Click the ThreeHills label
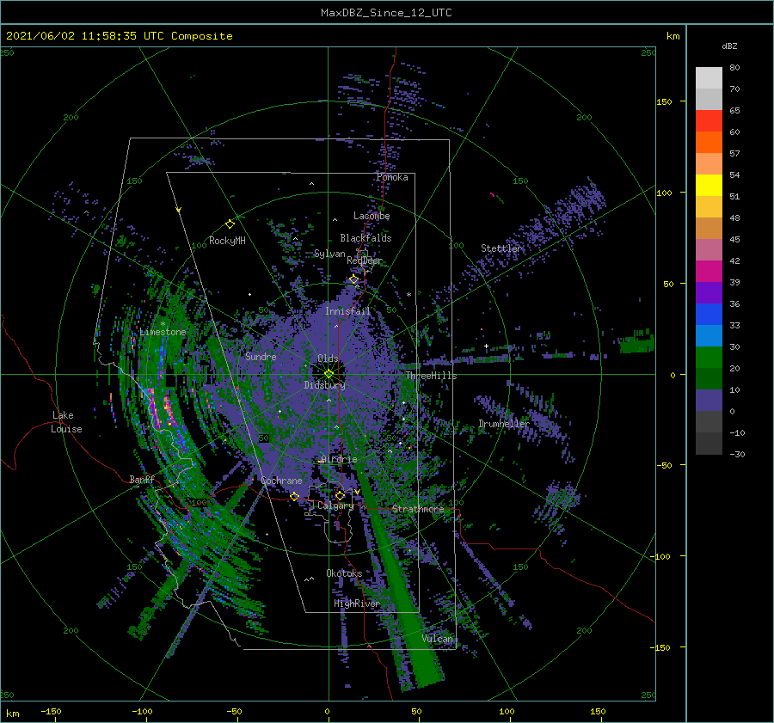Image resolution: width=774 pixels, height=723 pixels. [431, 376]
